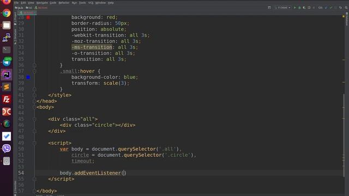Open the Code menu

[53, 3]
